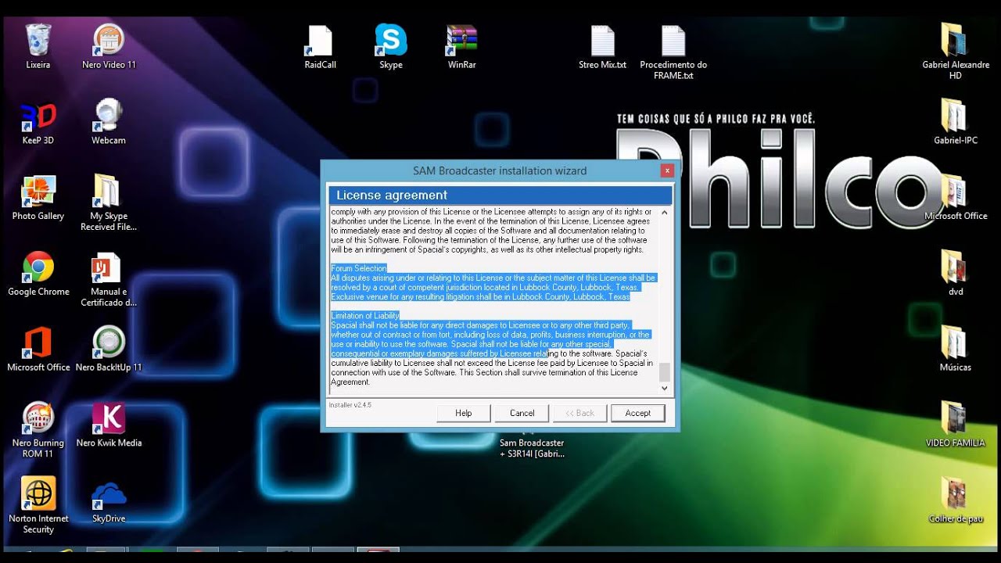
Task: Launch Skype from the desktop
Action: (391, 45)
